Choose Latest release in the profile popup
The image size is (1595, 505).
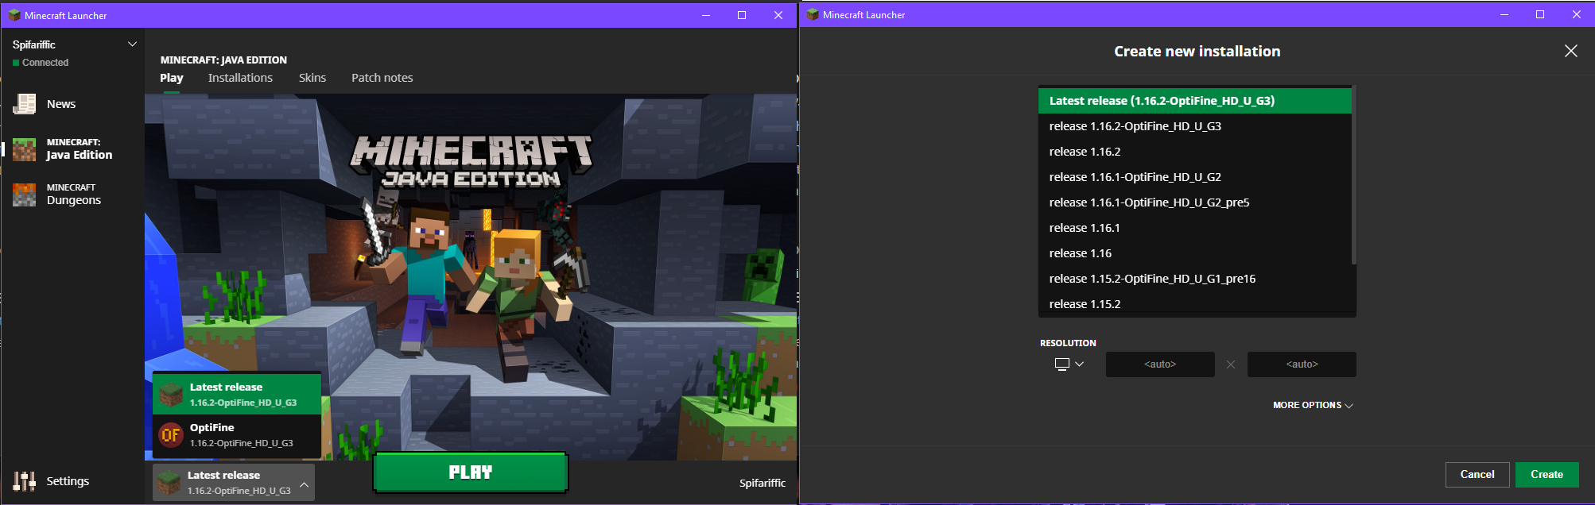click(x=237, y=395)
